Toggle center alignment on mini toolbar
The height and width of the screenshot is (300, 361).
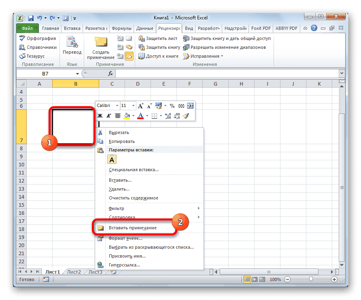pyautogui.click(x=117, y=115)
